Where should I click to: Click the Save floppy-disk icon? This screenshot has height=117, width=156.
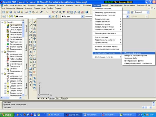click(x=11, y=12)
